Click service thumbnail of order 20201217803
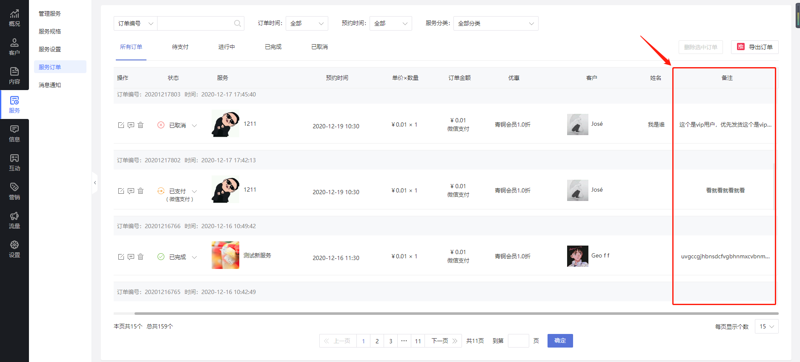Viewport: 800px width, 362px height. (x=225, y=123)
